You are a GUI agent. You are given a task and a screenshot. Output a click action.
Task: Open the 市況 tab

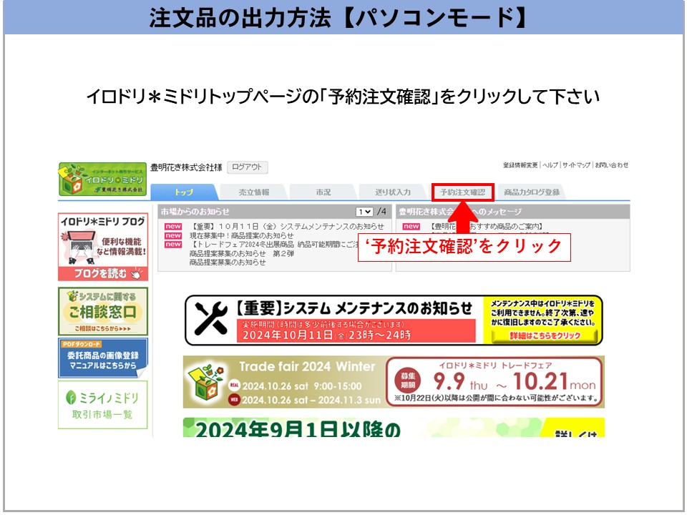pos(323,192)
